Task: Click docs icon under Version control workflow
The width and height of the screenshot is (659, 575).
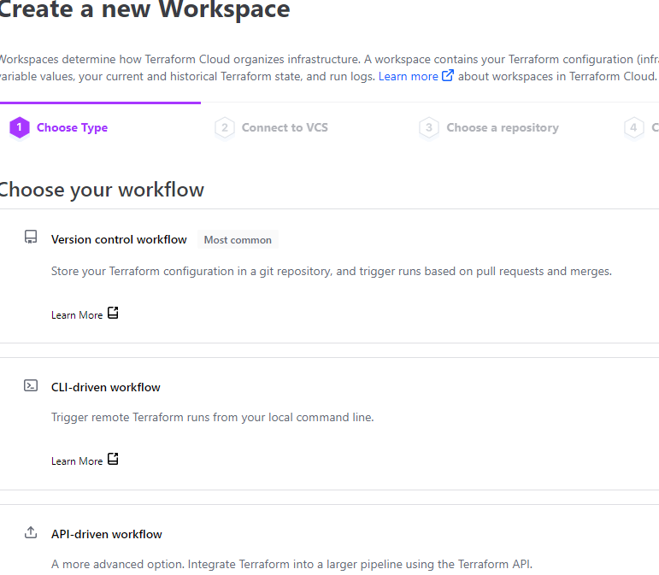Action: [113, 313]
